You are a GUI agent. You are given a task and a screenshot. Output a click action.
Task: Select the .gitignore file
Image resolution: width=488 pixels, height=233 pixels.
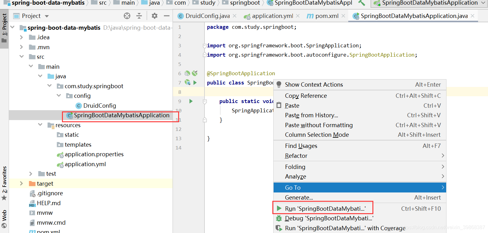(46, 193)
